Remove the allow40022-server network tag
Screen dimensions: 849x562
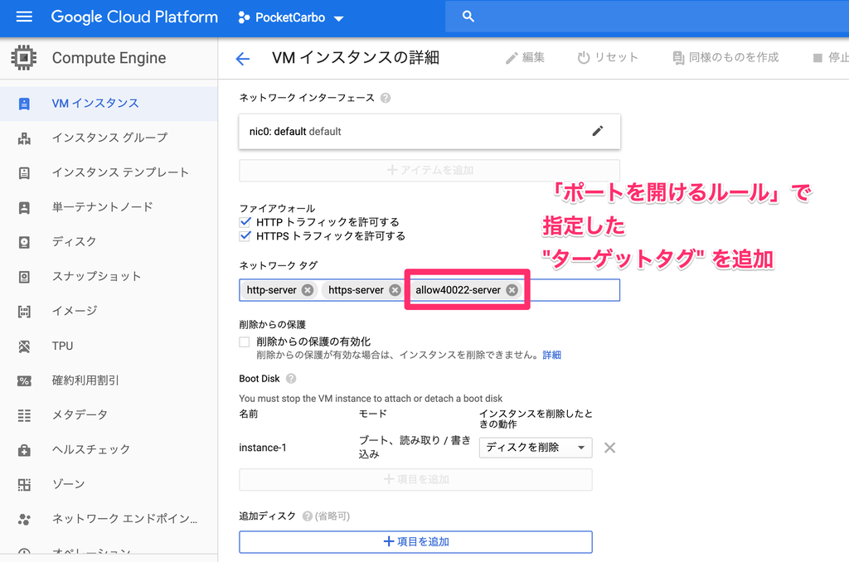tap(512, 290)
